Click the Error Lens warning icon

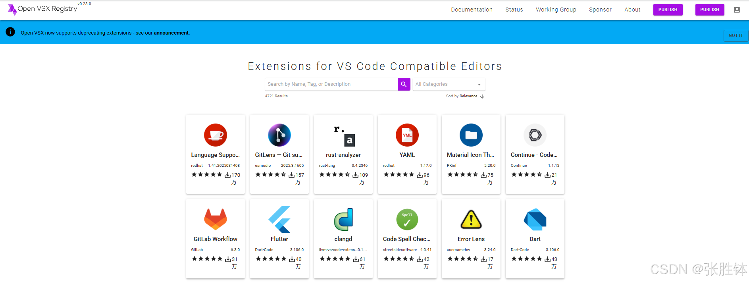471,219
